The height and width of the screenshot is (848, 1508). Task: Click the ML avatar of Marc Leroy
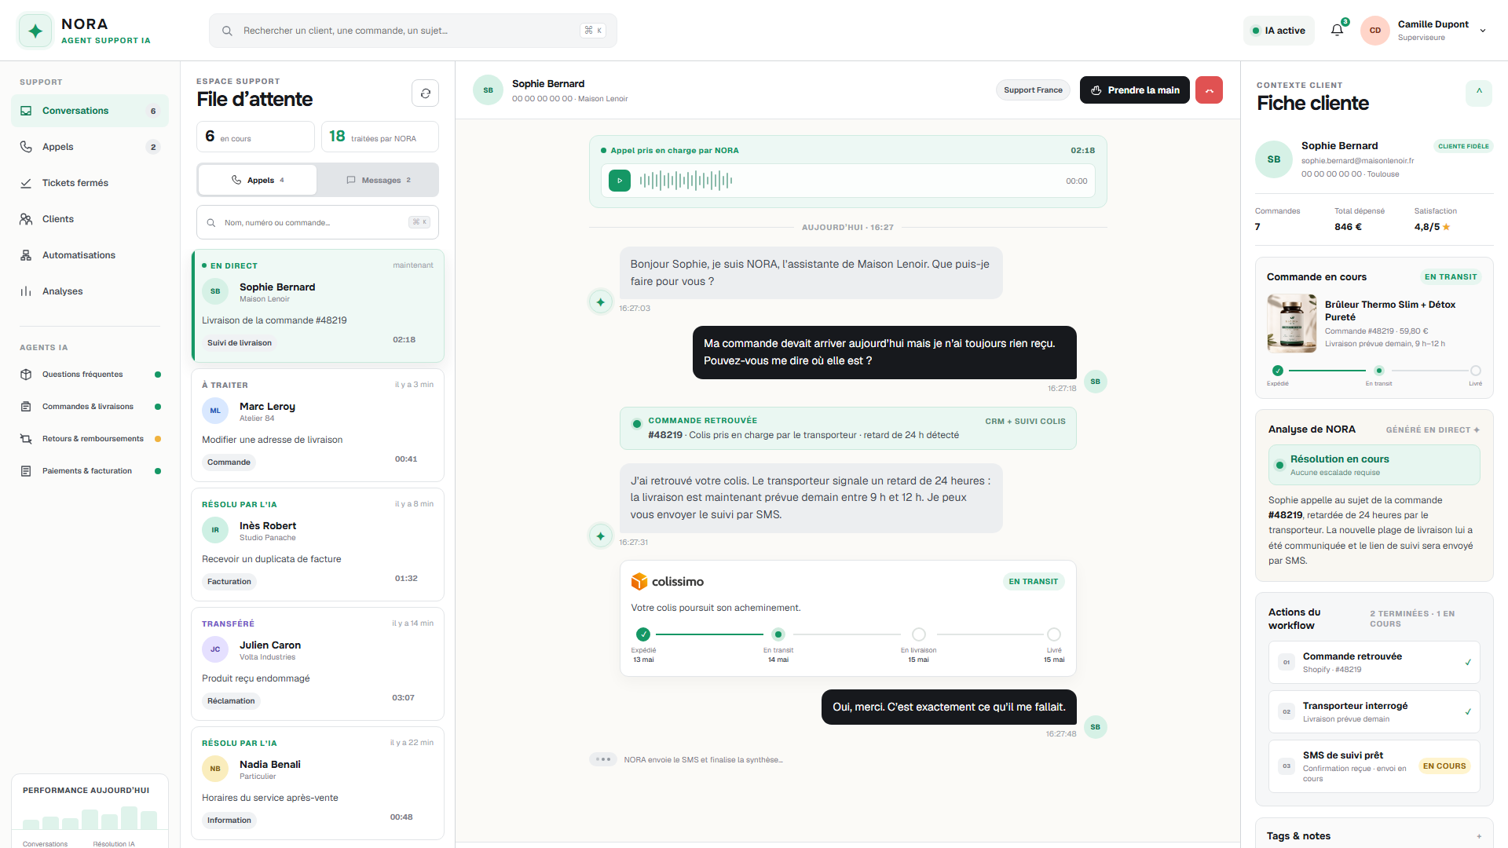[215, 411]
